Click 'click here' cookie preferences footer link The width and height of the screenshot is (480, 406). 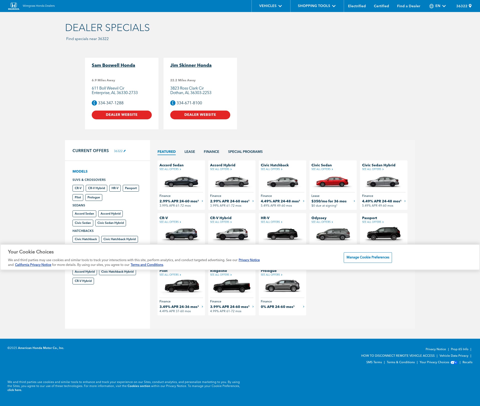(x=15, y=390)
